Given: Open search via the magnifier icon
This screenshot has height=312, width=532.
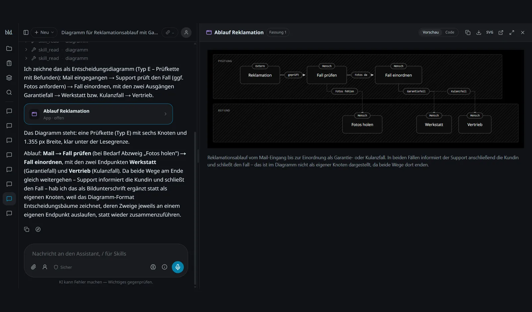Looking at the screenshot, I should pos(9,92).
